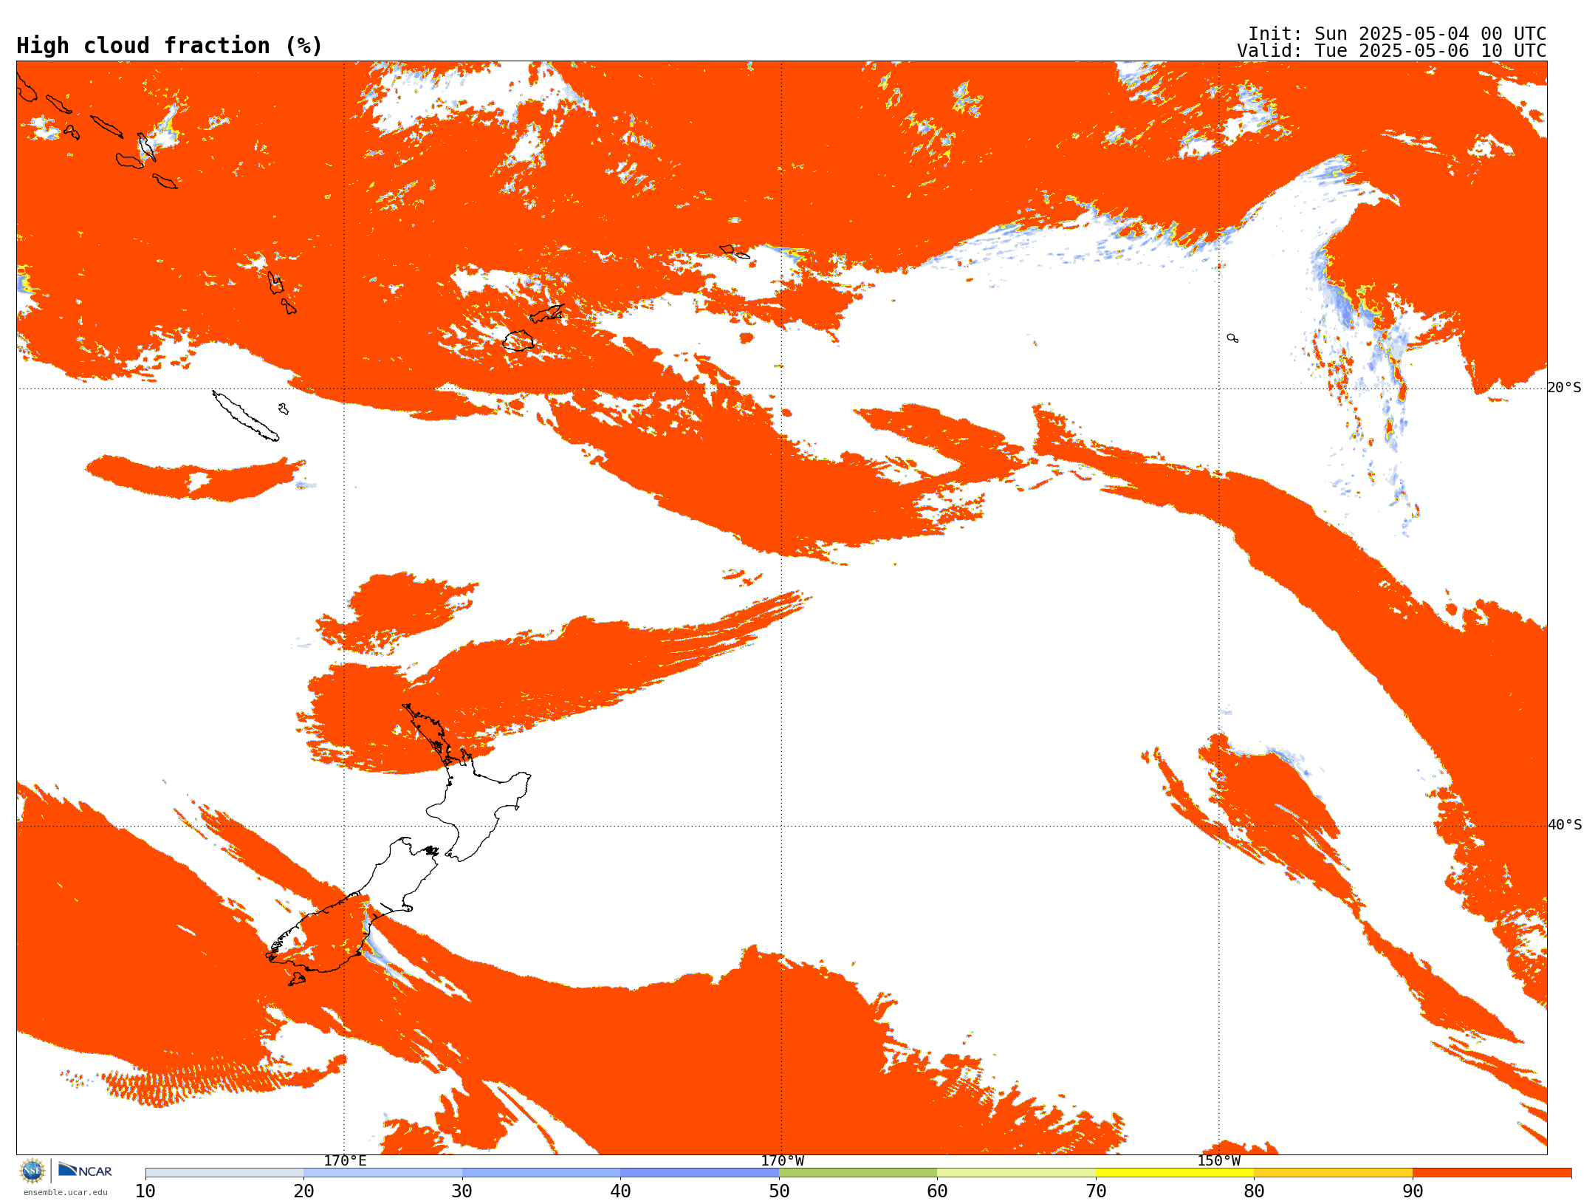Screen dimensions: 1595x1201
Task: Click the colorbar tick label 90
Action: coord(1413,1191)
